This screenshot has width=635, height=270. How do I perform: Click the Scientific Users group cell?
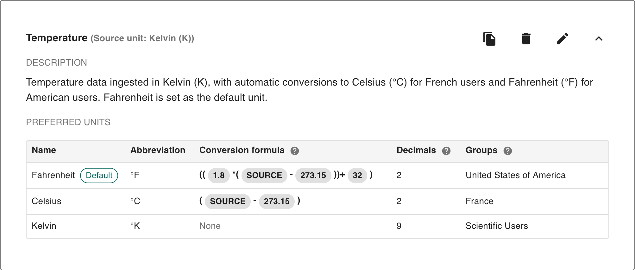497,226
